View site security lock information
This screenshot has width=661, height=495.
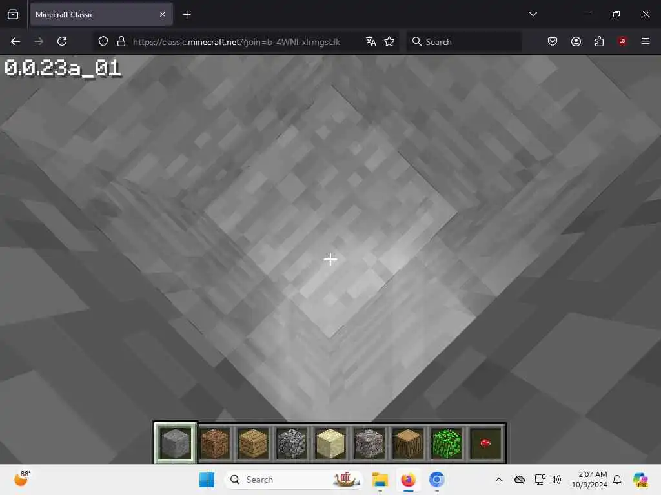point(121,41)
